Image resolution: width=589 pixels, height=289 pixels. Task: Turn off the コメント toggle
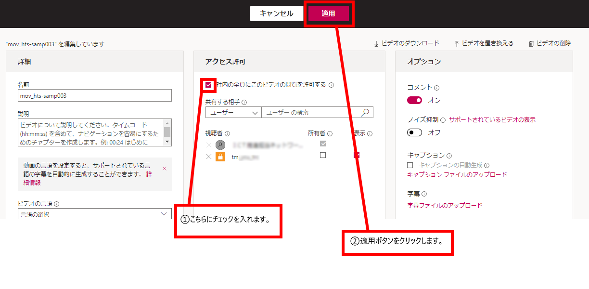tap(414, 100)
